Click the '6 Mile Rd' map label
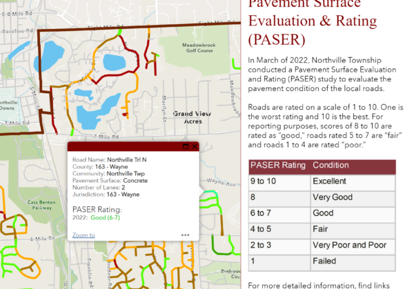The width and height of the screenshot is (414, 289). click(42, 239)
